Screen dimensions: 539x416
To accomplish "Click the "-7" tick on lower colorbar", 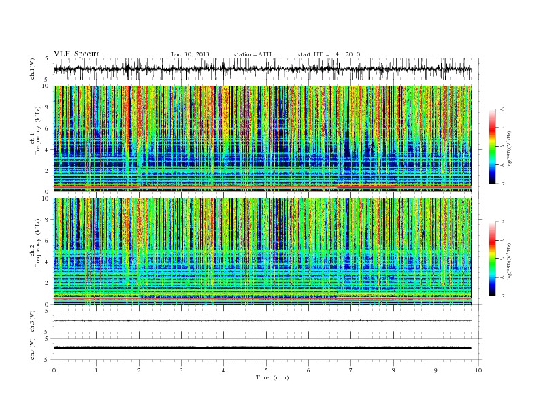I will (502, 296).
